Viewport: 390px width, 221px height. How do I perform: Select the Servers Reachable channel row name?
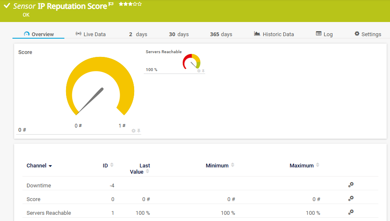click(x=49, y=213)
